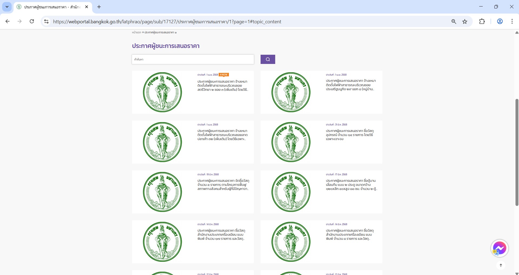519x275 pixels.
Task: Close the ประกาศผู้ชนะการเสนอราคา tab
Action: [x=87, y=7]
